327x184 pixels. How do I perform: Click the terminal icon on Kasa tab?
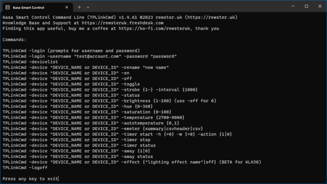click(8, 8)
